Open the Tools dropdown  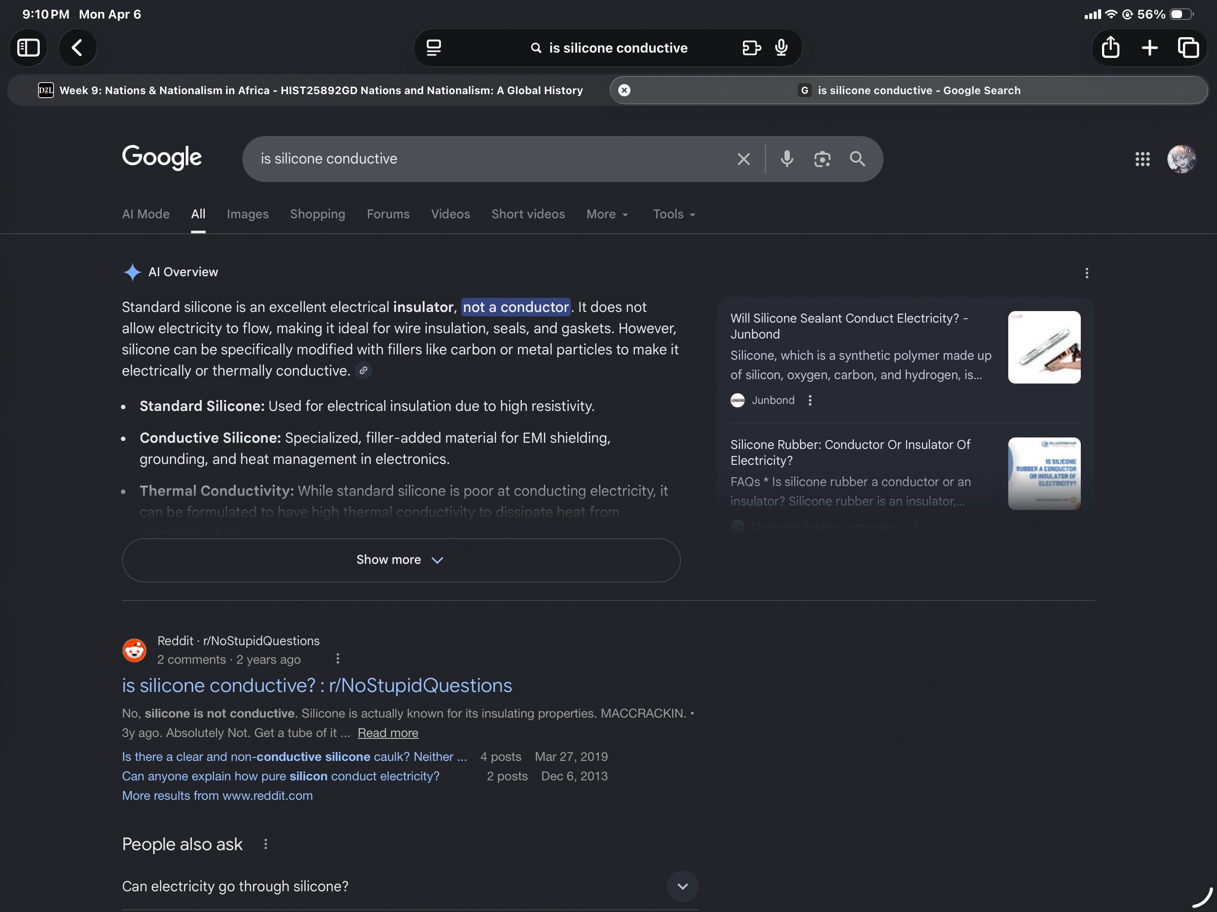click(x=674, y=214)
